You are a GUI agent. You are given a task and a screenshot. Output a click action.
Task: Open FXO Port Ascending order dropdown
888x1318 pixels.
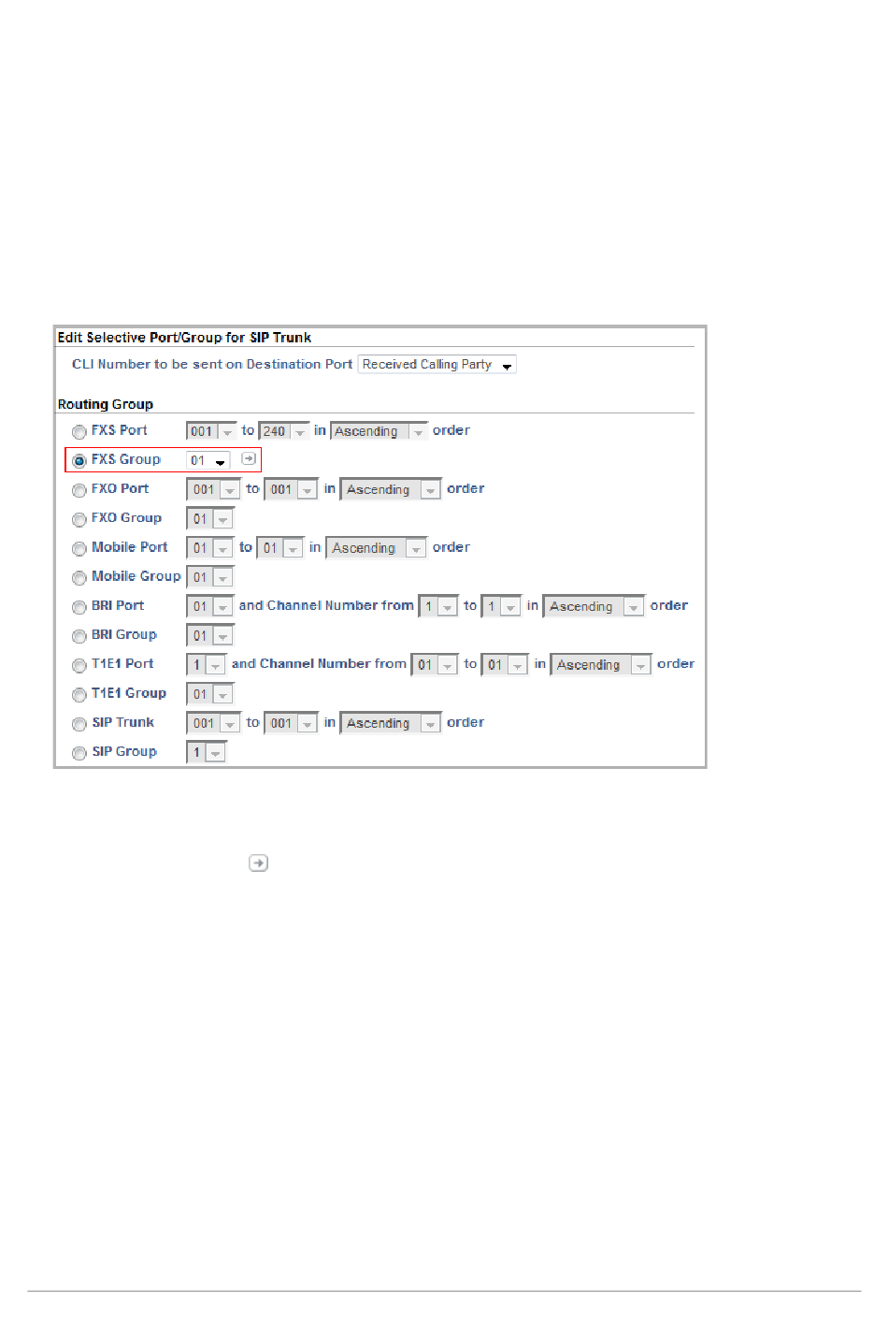tap(391, 489)
